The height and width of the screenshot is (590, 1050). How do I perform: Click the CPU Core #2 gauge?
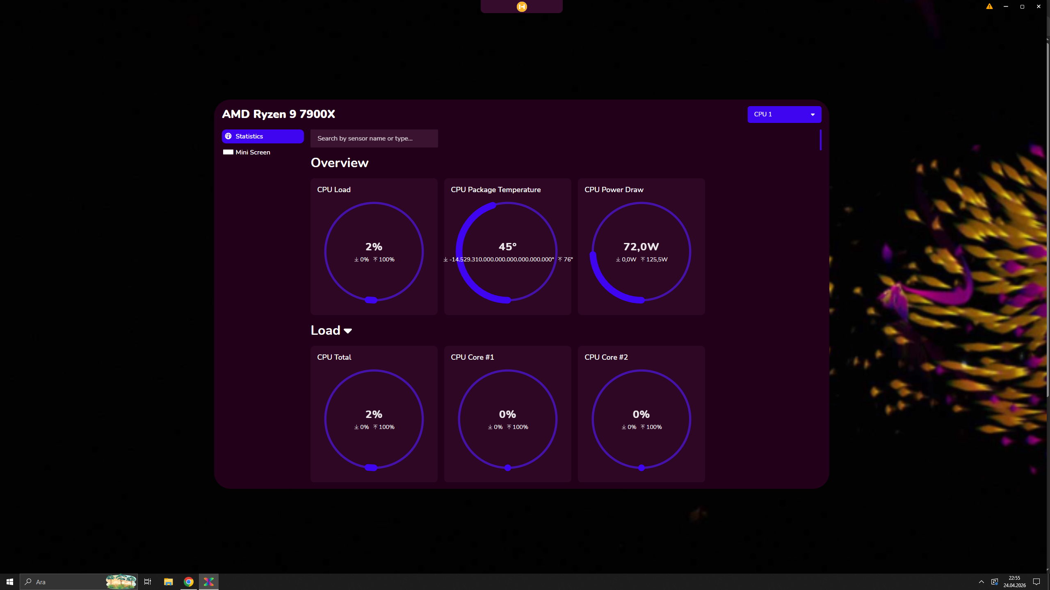(641, 414)
